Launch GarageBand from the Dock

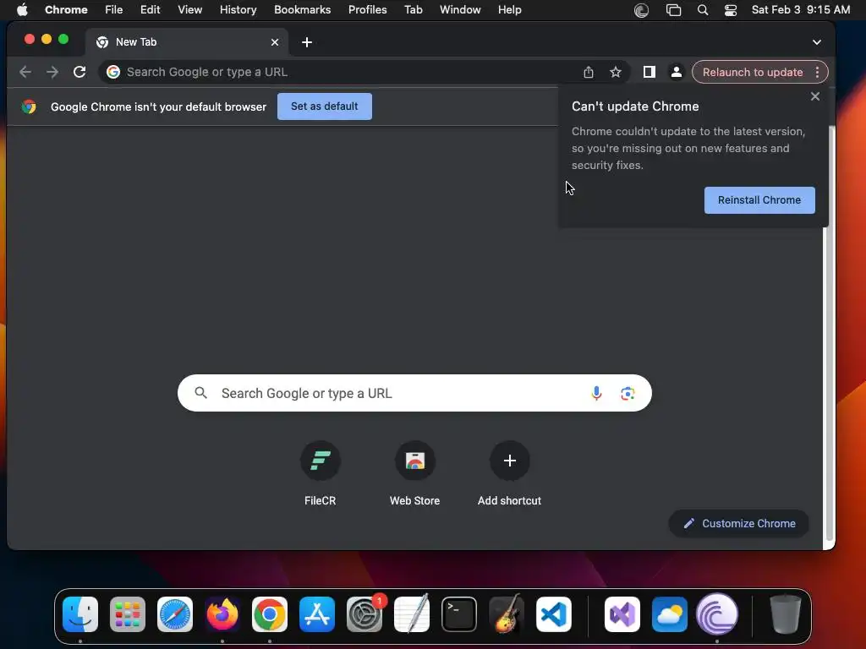[x=507, y=614]
